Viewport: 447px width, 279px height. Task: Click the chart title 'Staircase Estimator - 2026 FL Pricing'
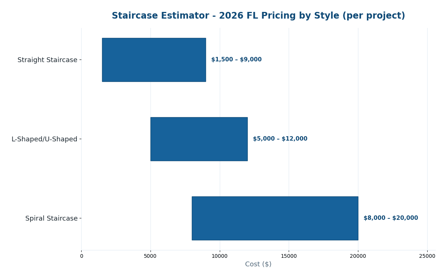tap(258, 16)
